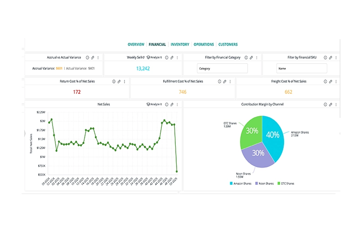The height and width of the screenshot is (229, 357).
Task: Click Analyze It on Net Sales chart
Action: pos(156,105)
